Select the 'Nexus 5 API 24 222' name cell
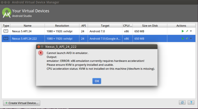 pos(27,39)
